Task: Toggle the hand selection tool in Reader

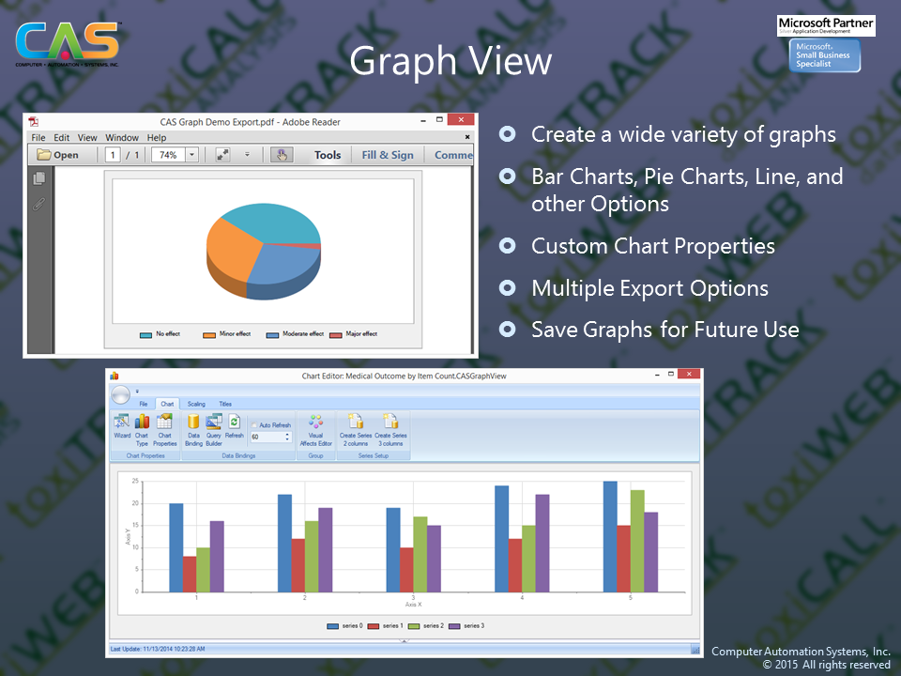Action: 281,155
